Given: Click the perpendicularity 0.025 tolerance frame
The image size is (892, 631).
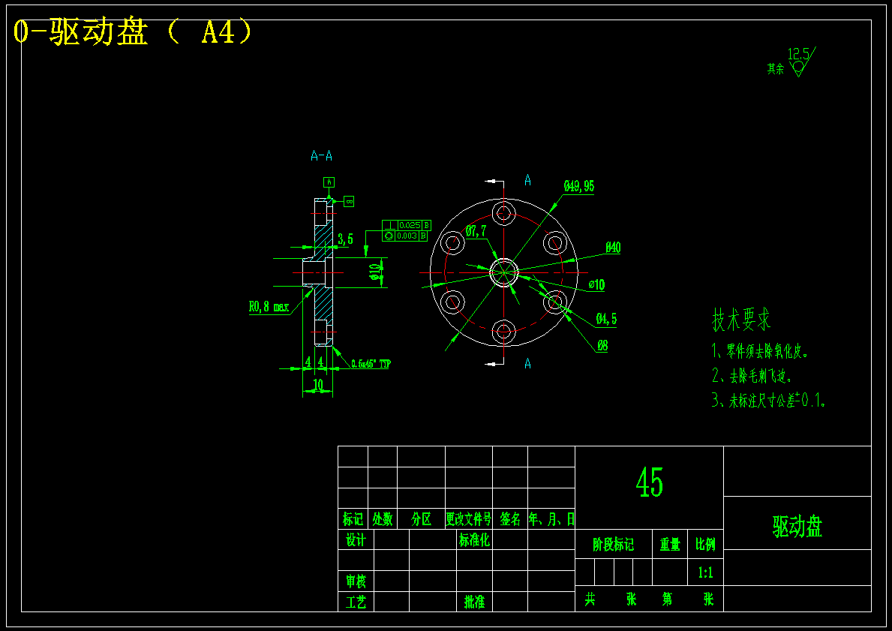Looking at the screenshot, I should click(407, 225).
